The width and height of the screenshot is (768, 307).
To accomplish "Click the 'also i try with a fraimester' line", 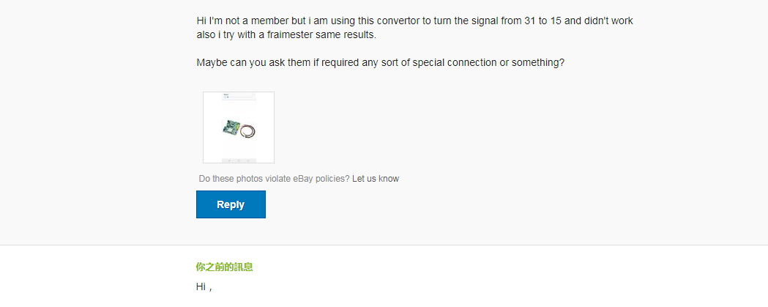I will pos(286,35).
